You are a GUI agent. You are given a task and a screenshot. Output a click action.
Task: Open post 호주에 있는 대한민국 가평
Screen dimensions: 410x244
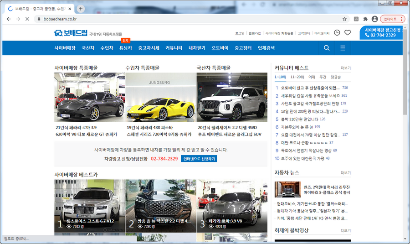click(x=302, y=158)
